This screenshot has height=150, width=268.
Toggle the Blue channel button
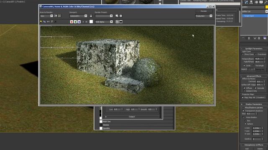coord(79,22)
